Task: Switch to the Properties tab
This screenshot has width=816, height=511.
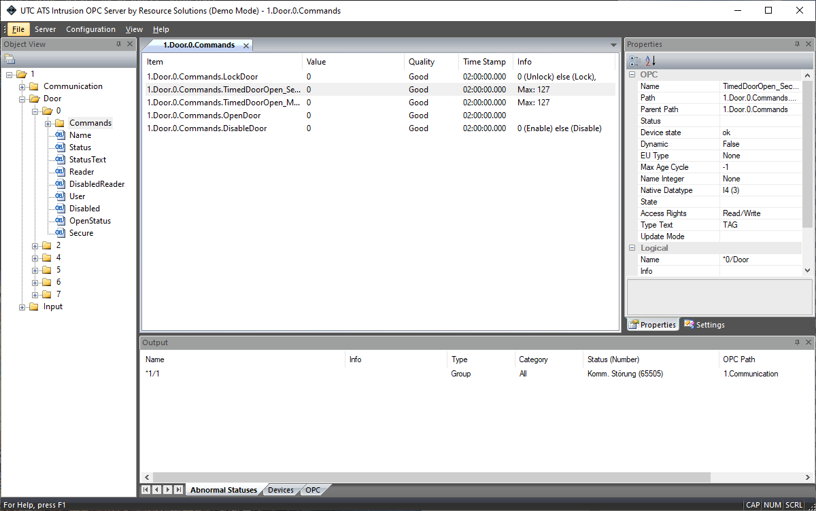Action: [653, 325]
